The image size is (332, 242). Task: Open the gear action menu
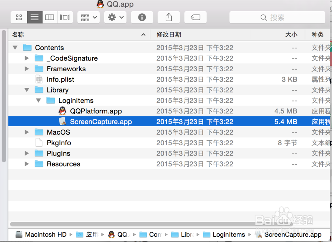115,17
